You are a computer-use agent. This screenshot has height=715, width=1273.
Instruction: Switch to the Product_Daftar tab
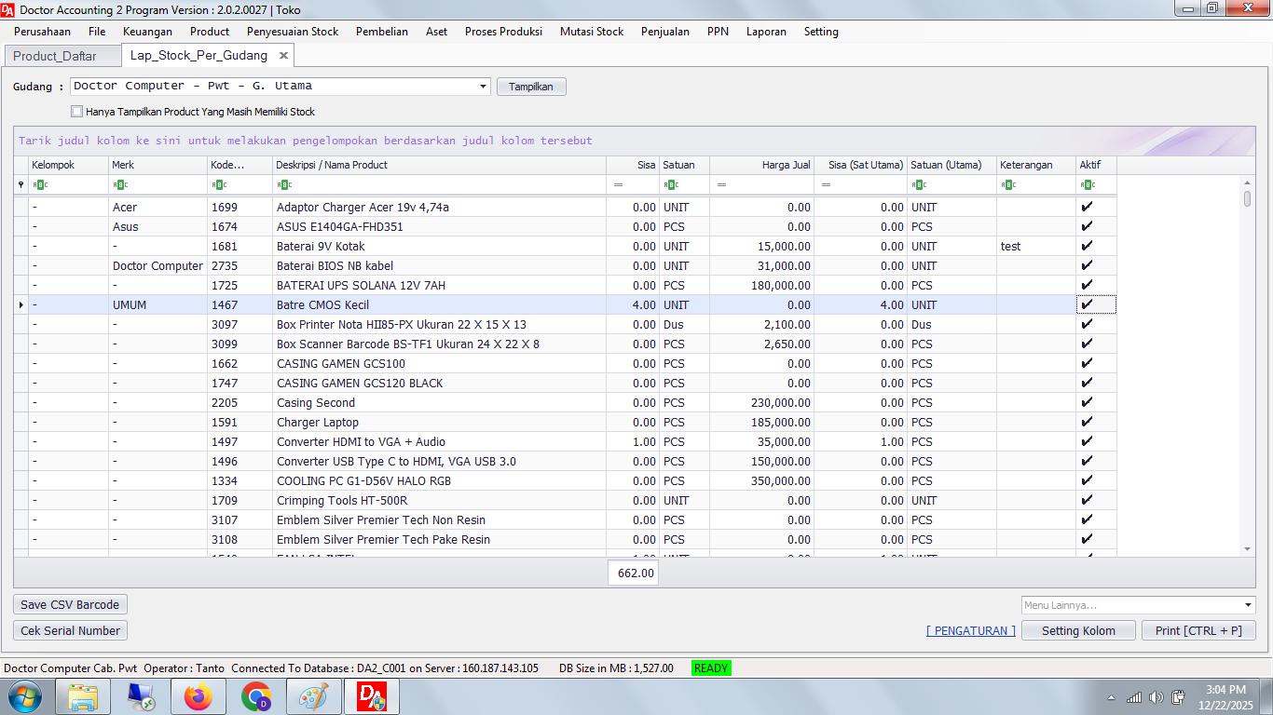[x=55, y=56]
